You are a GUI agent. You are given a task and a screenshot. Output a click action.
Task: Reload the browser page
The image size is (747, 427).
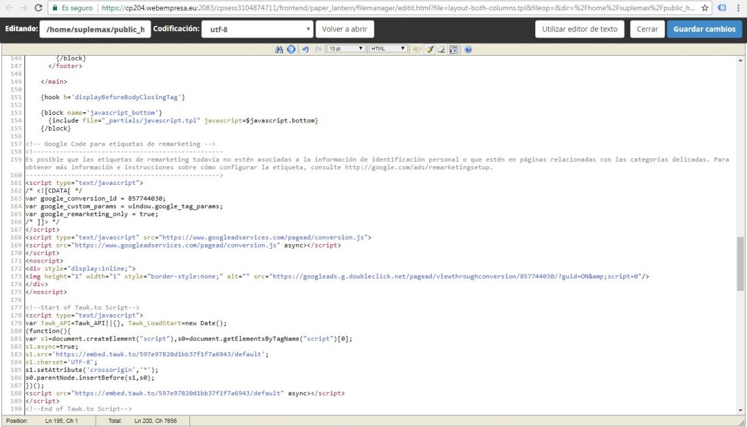[x=39, y=8]
